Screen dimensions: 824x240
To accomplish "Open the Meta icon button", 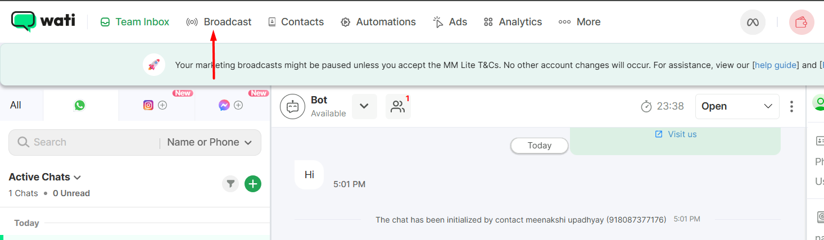I will [753, 22].
